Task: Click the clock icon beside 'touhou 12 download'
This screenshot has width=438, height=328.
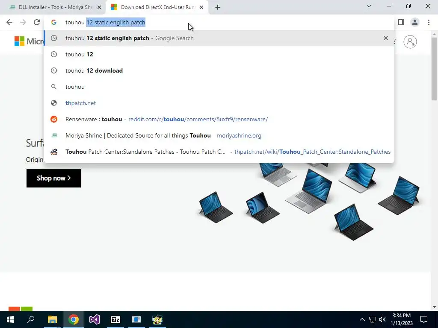Action: tap(53, 70)
